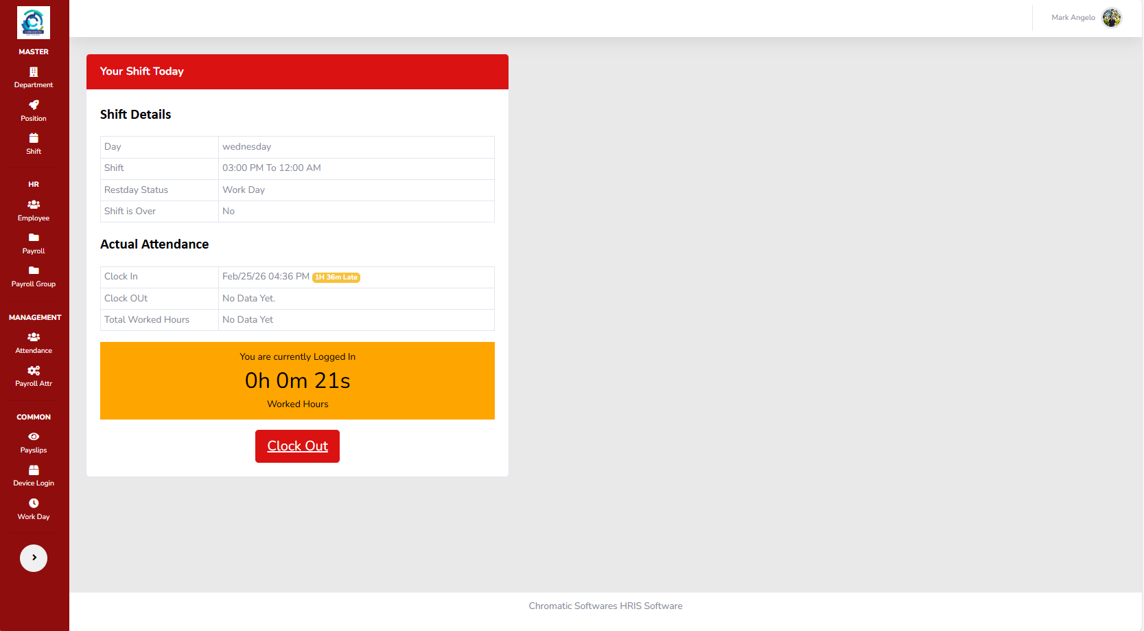This screenshot has height=631, width=1144.
Task: Go to the Payroll Group menu label
Action: point(34,284)
